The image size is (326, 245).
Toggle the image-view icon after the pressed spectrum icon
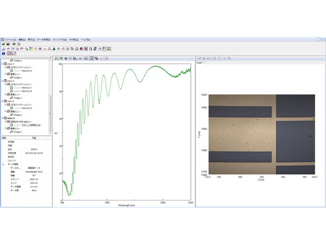(x=14, y=54)
